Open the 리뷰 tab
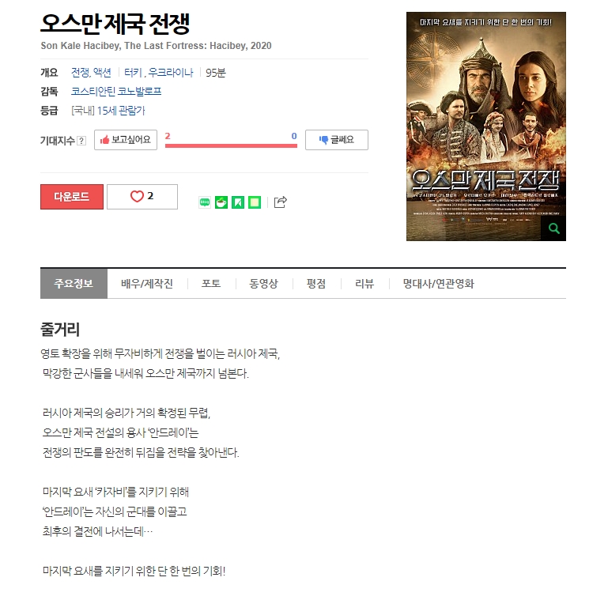Image resolution: width=608 pixels, height=600 pixels. (364, 284)
